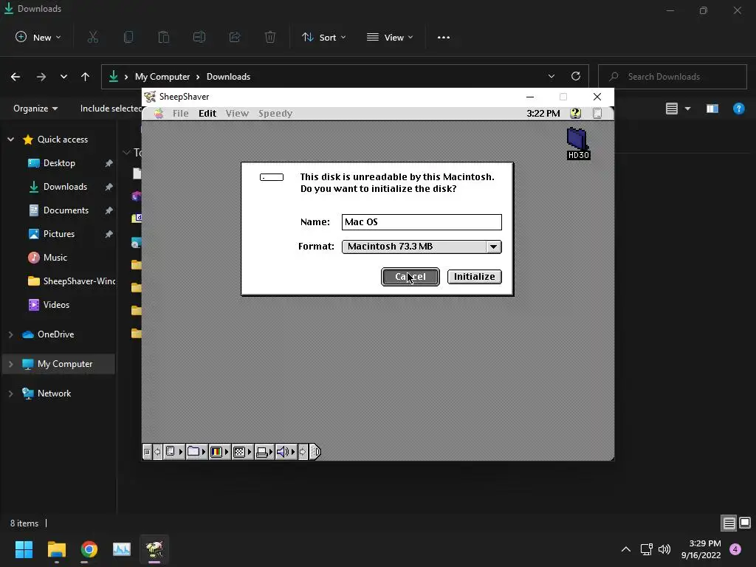Click the Delete trash icon in Explorer

click(x=270, y=37)
